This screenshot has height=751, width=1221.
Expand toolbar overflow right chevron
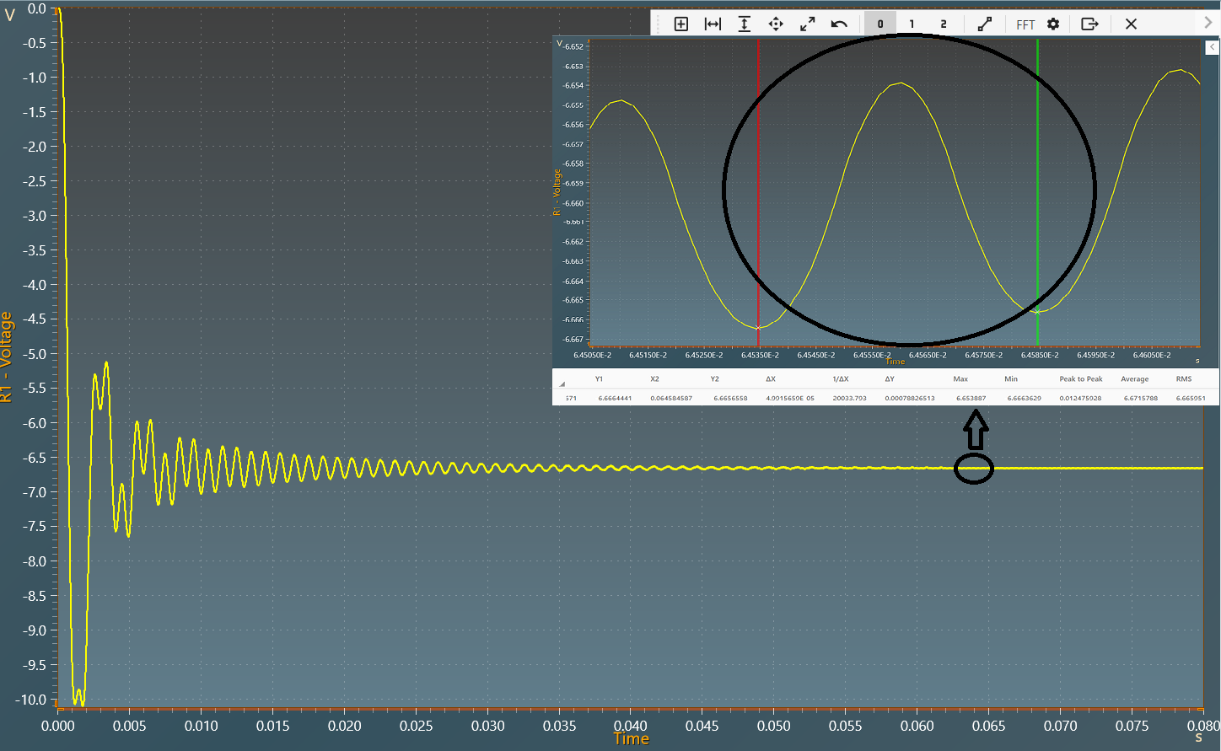(x=1208, y=23)
